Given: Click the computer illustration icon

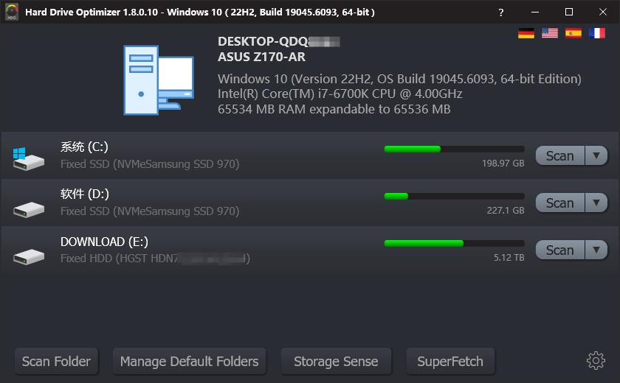Looking at the screenshot, I should [x=159, y=80].
